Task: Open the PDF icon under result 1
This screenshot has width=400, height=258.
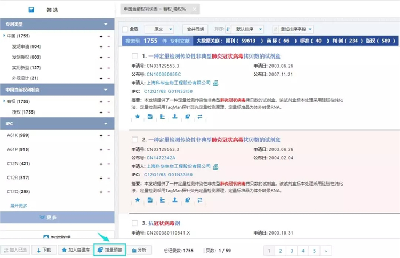Action: click(x=150, y=116)
